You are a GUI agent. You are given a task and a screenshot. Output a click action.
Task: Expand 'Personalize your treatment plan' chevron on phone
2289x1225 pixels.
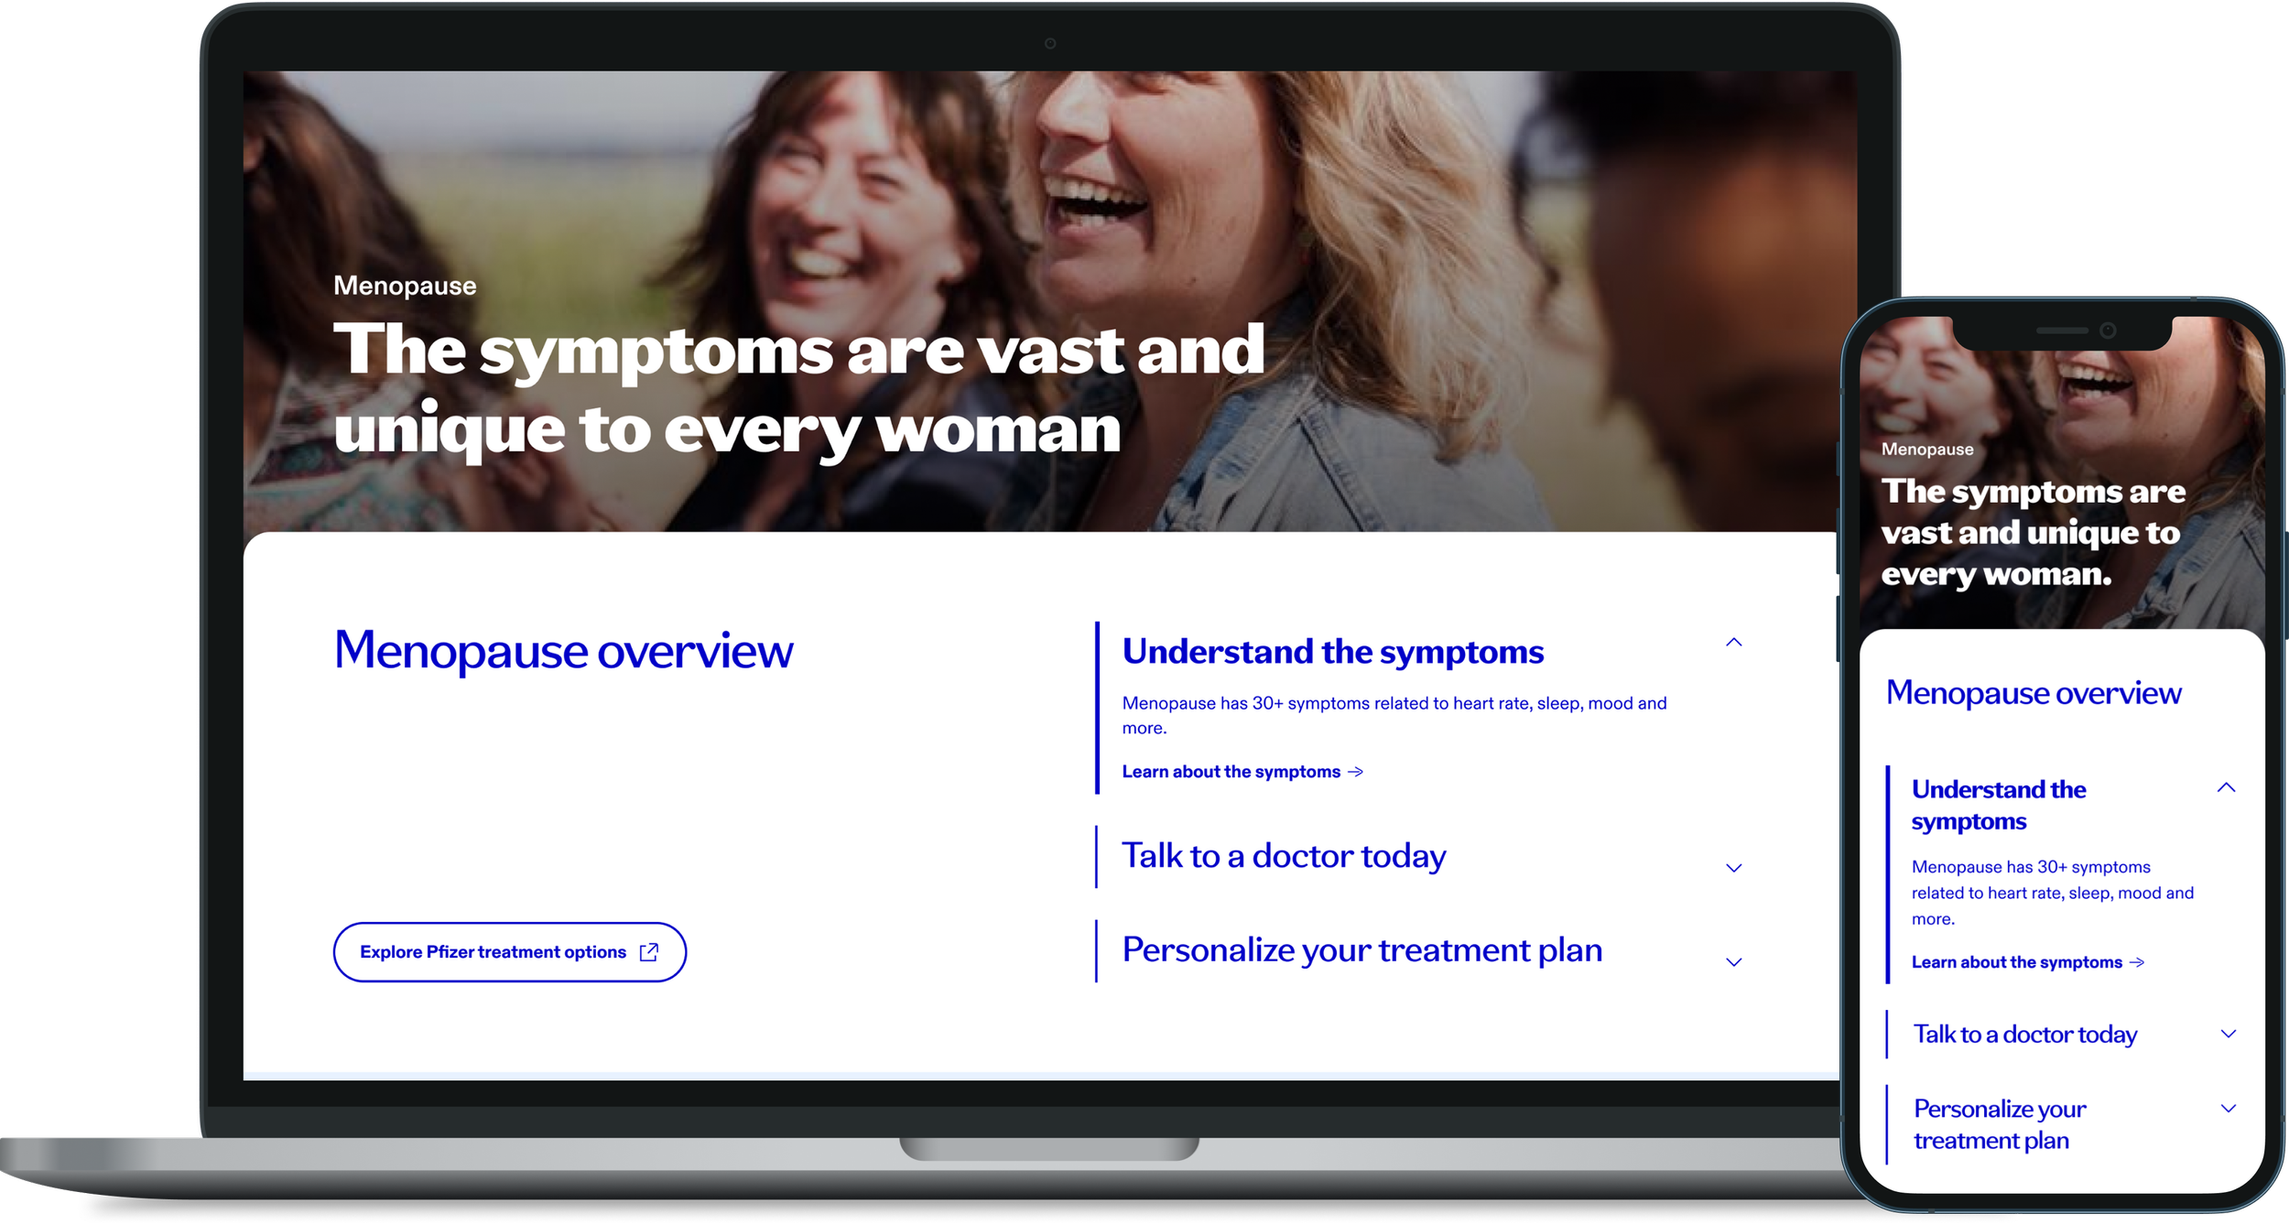(2228, 1109)
